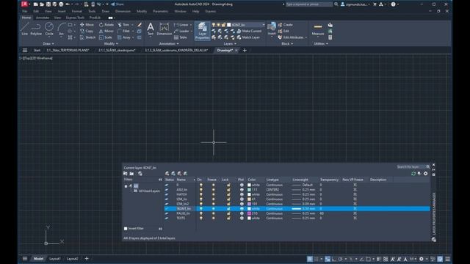Open the Parametric menu

pyautogui.click(x=160, y=11)
